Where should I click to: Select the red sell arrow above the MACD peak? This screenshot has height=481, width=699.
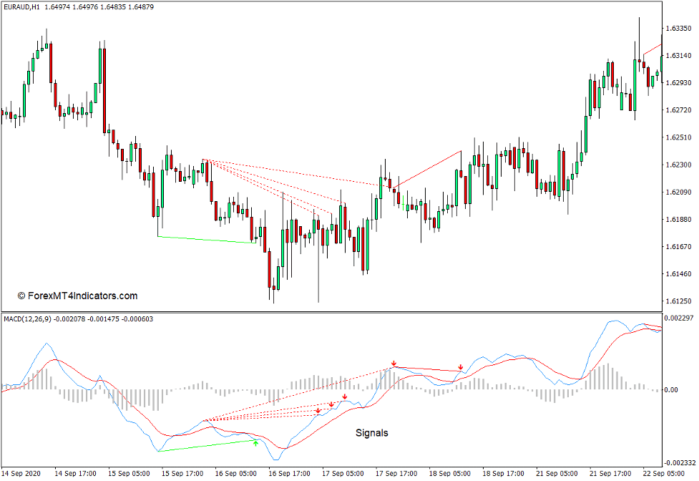pos(394,364)
